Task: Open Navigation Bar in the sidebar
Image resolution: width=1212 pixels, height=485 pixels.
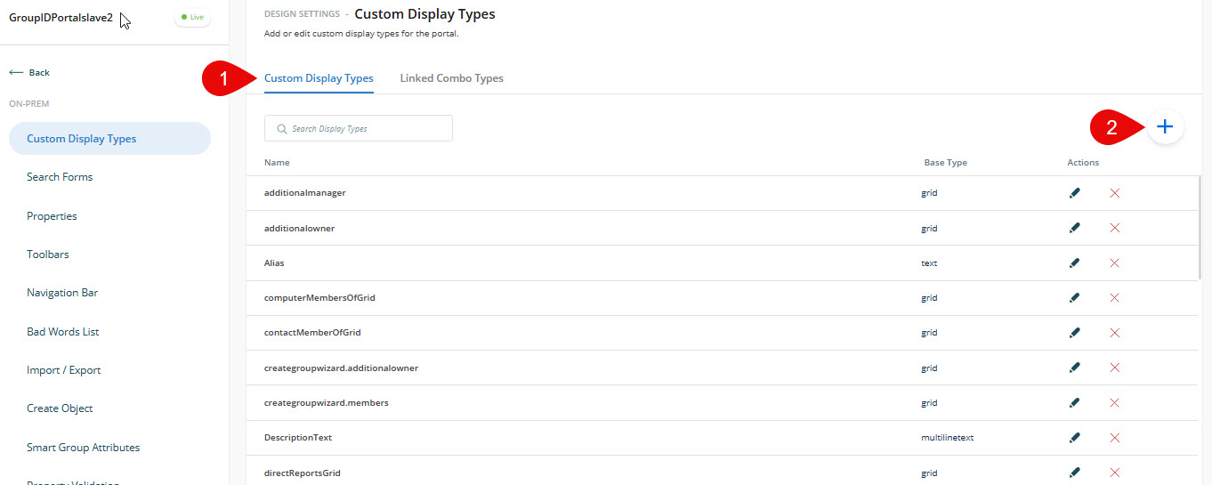Action: coord(62,293)
